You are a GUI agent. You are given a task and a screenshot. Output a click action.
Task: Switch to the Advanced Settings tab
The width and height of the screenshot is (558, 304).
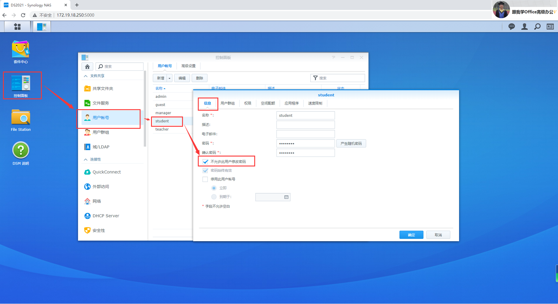point(188,66)
